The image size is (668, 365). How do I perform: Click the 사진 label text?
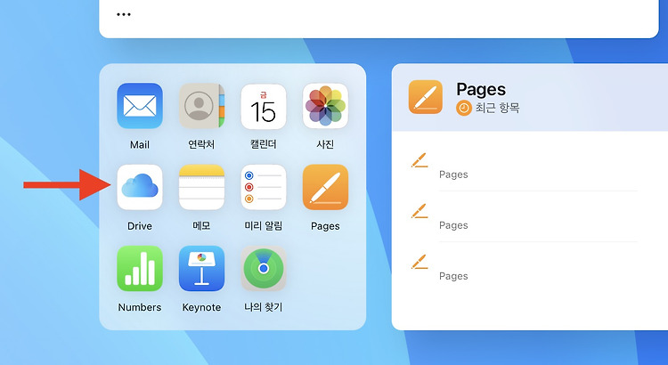click(x=325, y=145)
